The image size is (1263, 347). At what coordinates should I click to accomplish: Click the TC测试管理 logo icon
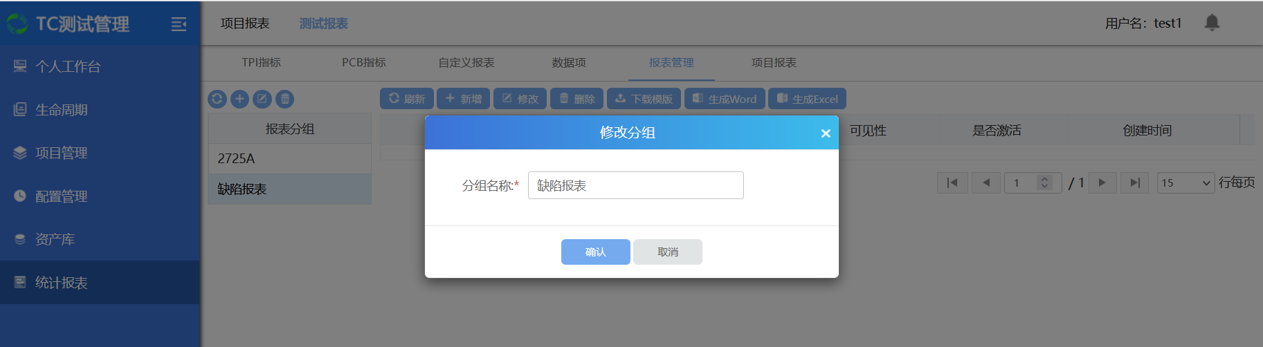(x=17, y=24)
